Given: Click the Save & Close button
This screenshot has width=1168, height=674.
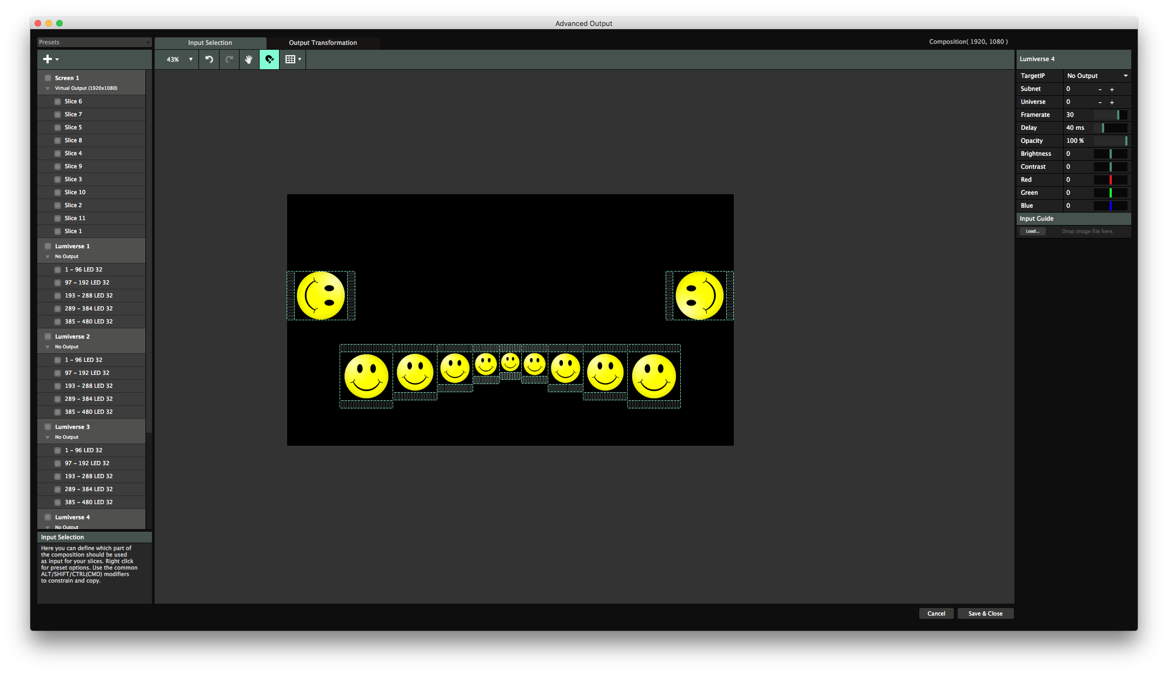Looking at the screenshot, I should [985, 613].
